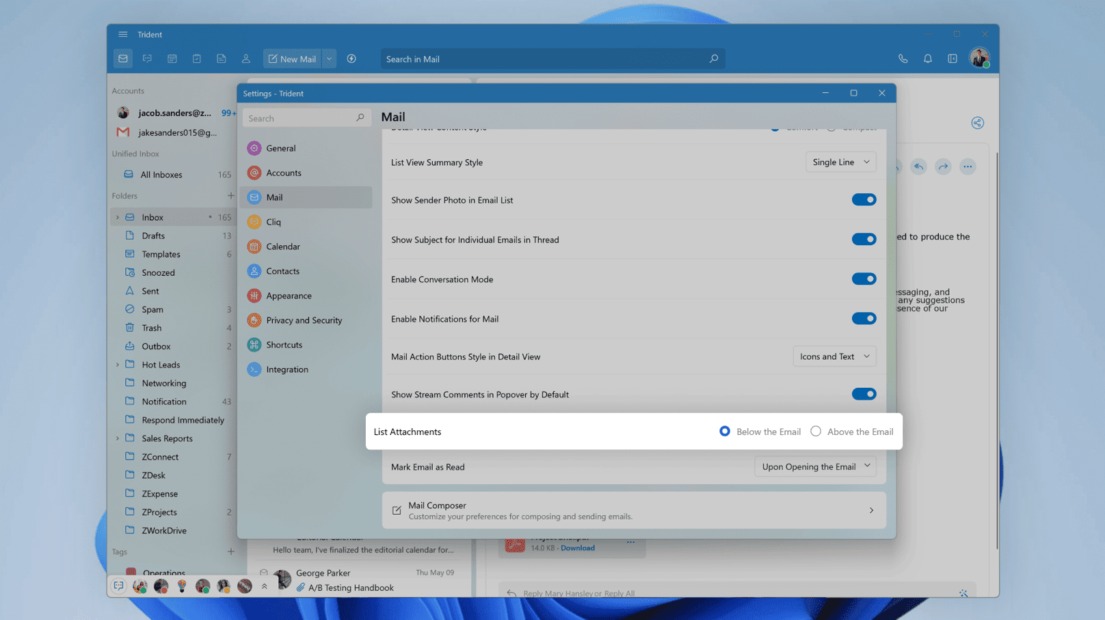
Task: Expand the chat bar with the double chevron
Action: click(x=265, y=586)
